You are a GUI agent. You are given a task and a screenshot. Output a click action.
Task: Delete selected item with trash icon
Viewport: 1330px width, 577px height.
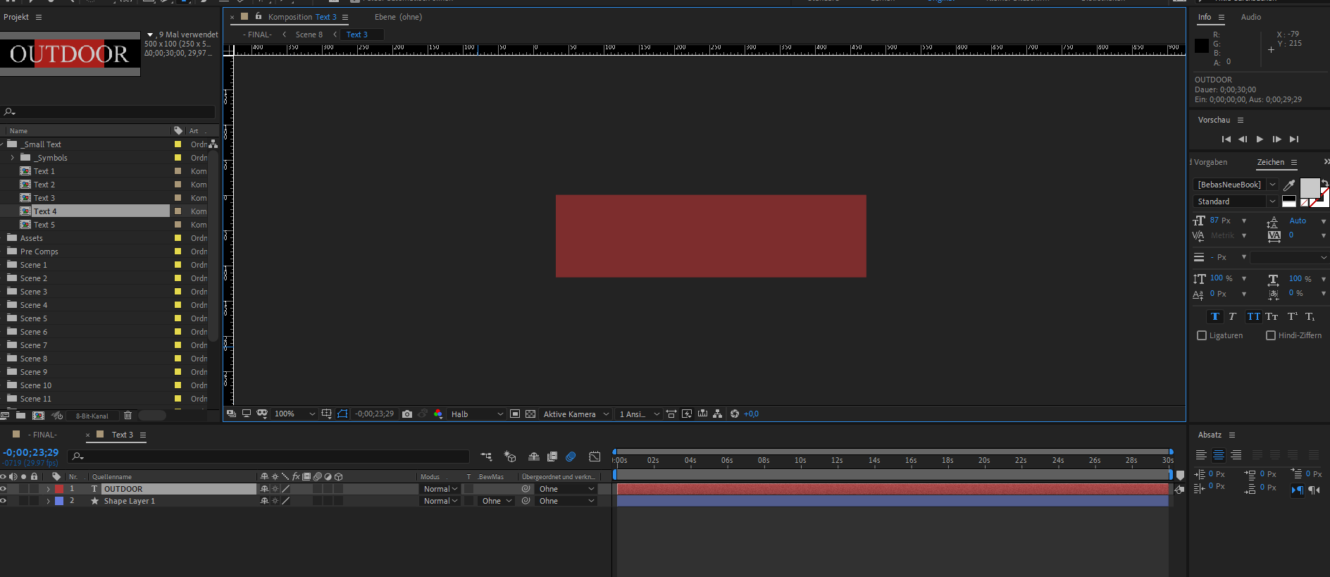coord(128,416)
